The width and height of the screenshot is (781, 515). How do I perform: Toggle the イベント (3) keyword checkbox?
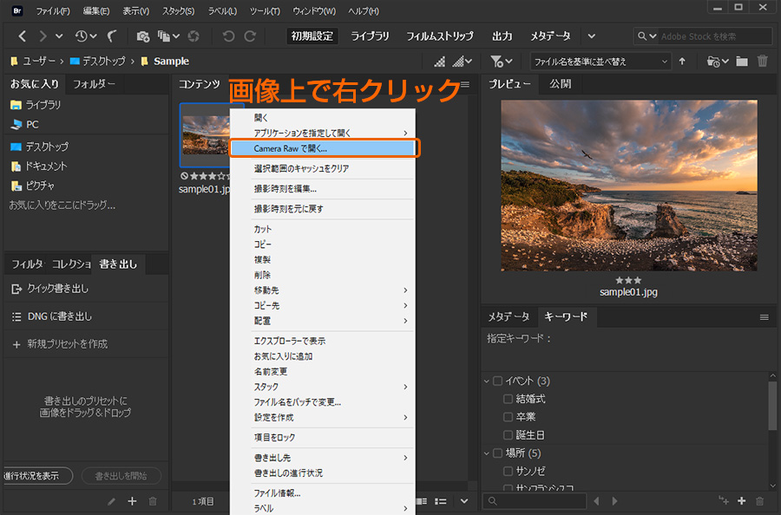point(497,381)
